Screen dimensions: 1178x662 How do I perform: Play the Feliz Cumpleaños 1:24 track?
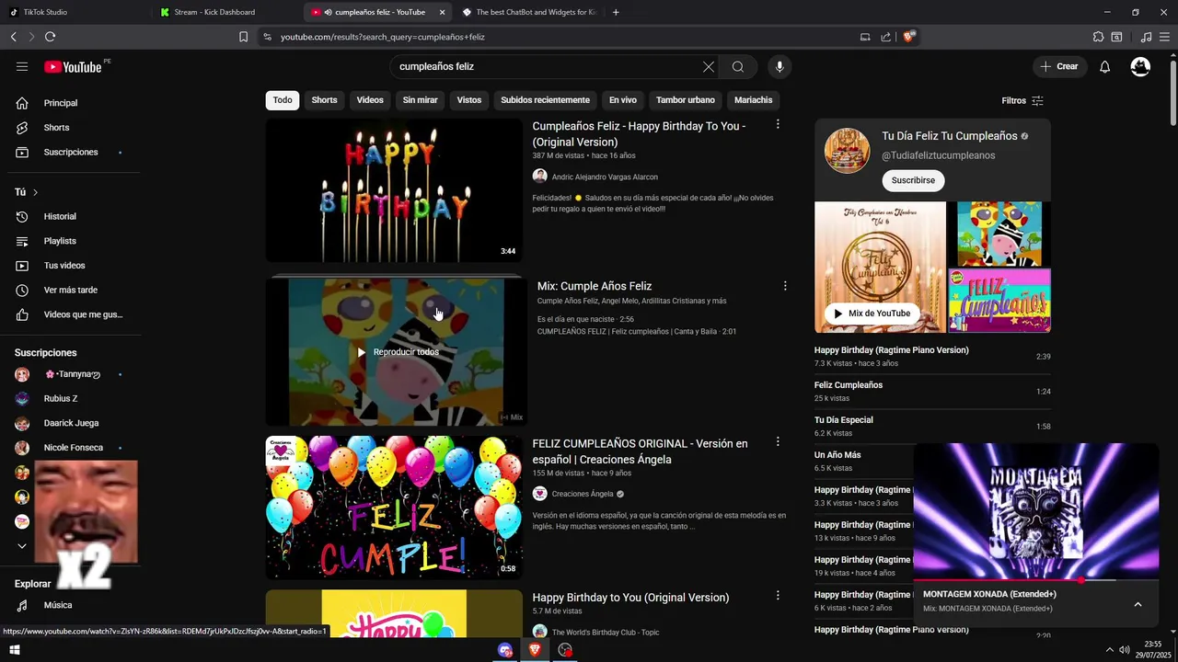[x=932, y=391]
